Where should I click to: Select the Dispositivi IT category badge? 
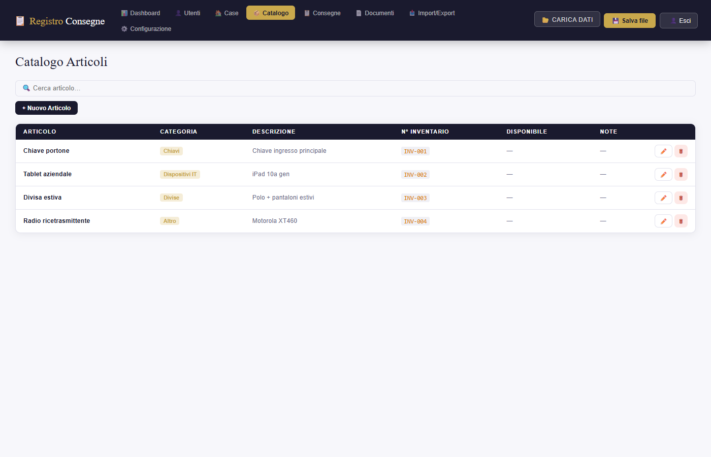click(x=180, y=174)
